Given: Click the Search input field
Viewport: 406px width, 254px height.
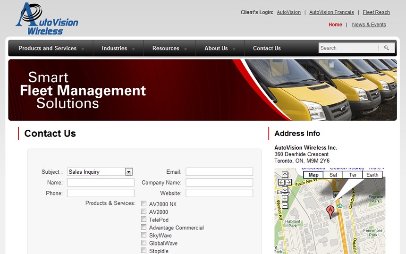Looking at the screenshot, I should click(x=348, y=48).
